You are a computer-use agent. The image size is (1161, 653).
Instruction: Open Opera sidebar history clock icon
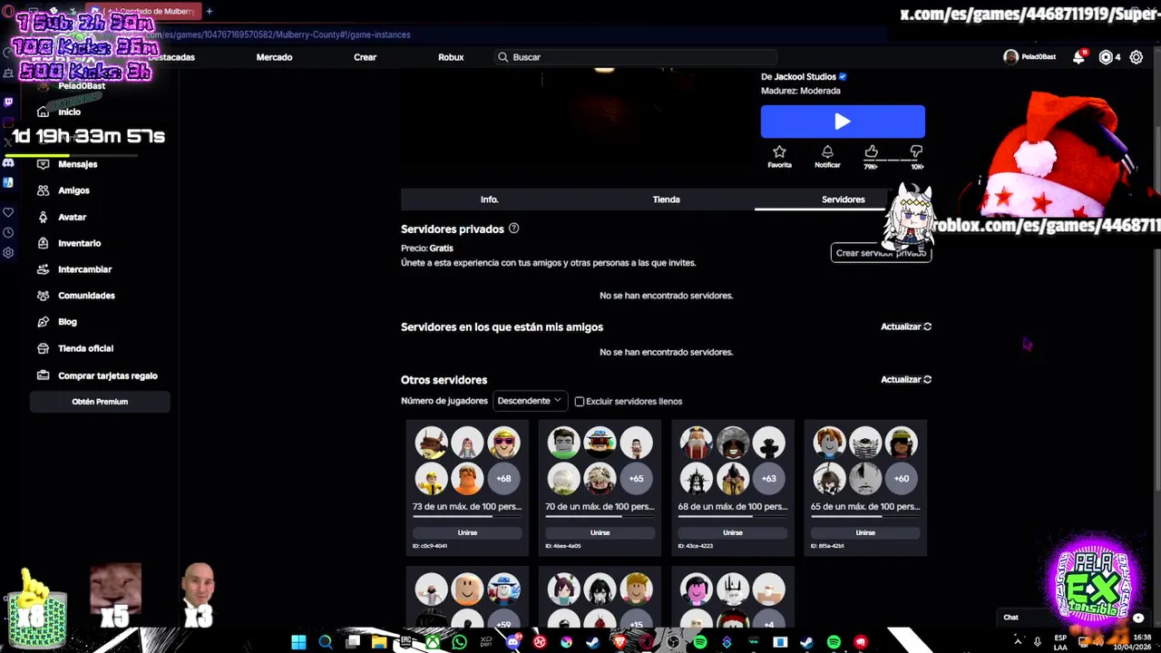(8, 233)
